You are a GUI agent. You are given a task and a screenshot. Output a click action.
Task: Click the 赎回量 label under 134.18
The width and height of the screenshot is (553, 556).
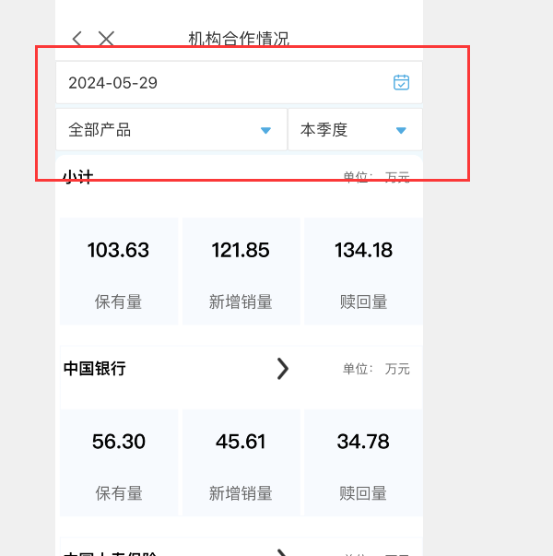(363, 302)
